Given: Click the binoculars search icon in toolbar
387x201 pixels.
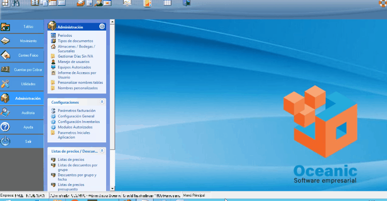Looking at the screenshot, I should point(15,3).
